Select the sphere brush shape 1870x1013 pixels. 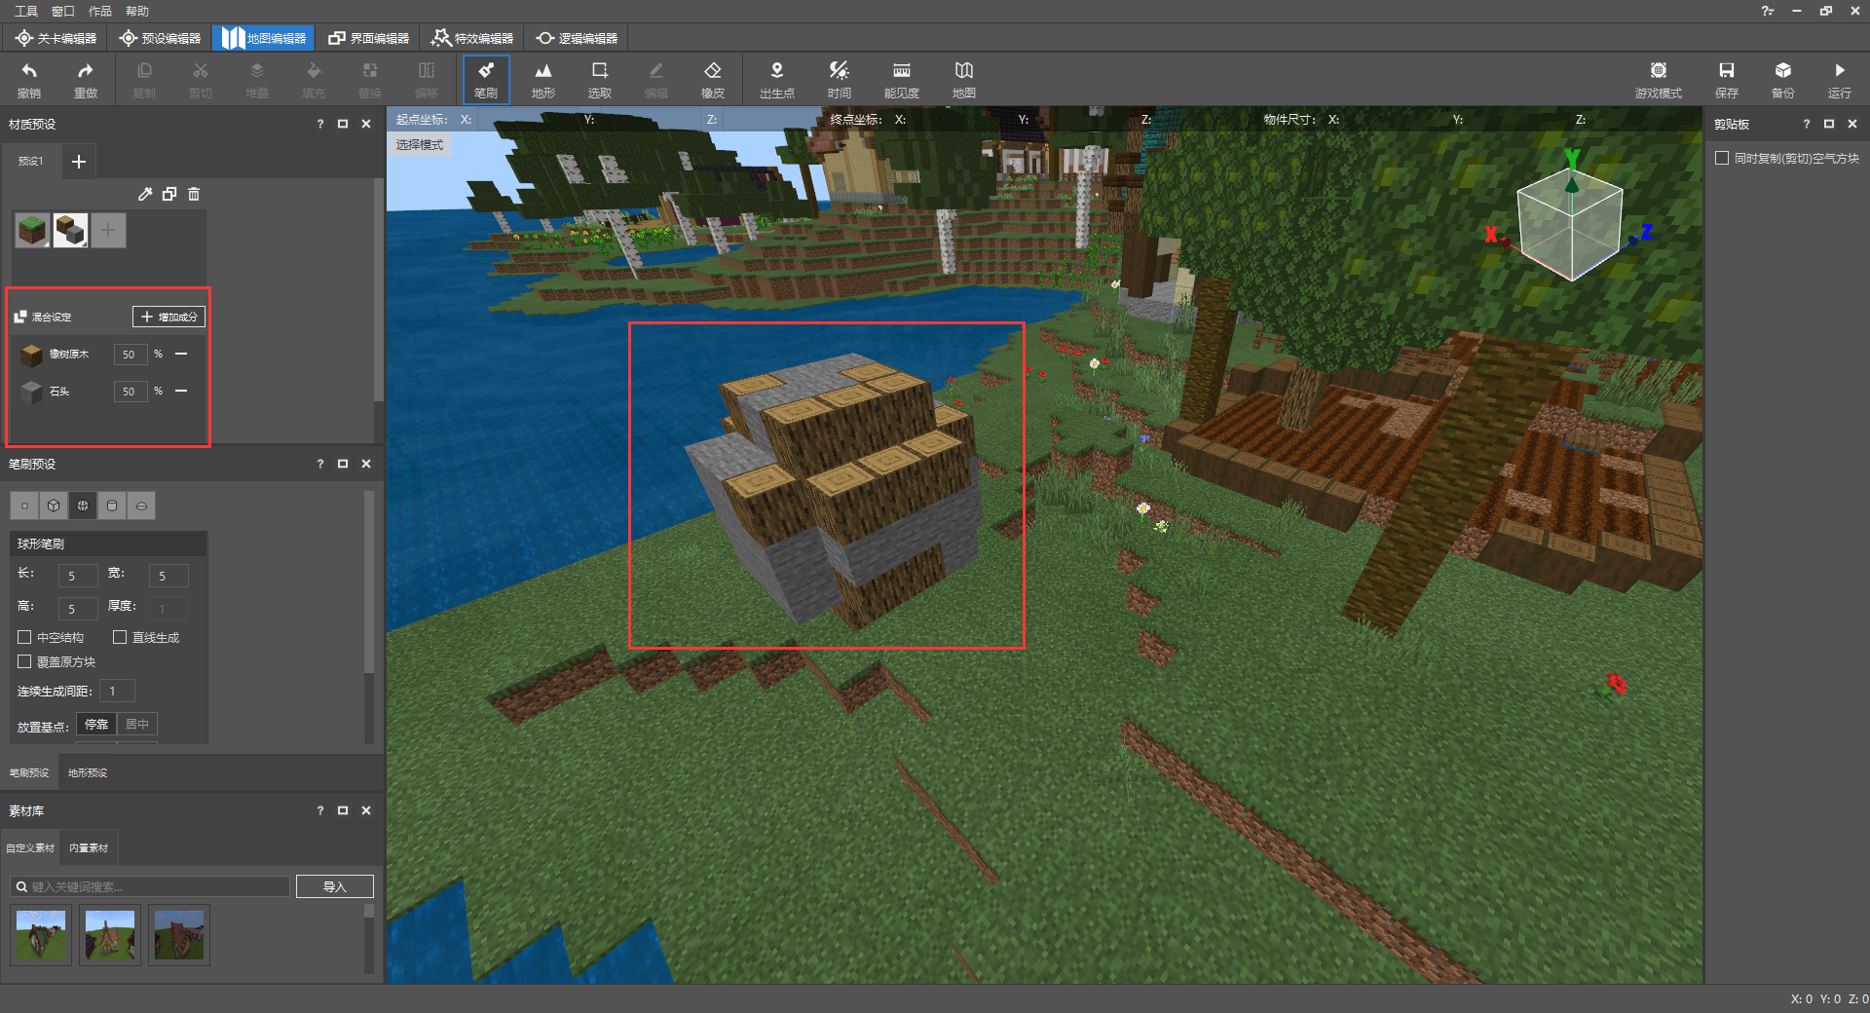pos(83,506)
